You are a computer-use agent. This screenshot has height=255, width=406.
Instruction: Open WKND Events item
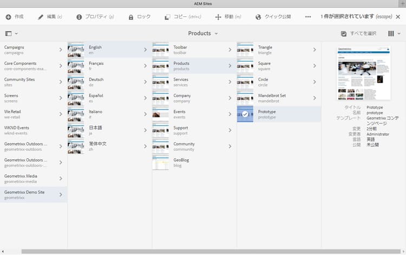(34, 130)
